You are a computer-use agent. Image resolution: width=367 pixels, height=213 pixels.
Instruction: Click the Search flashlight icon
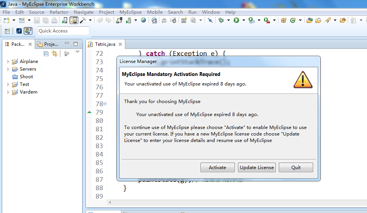coord(328,20)
